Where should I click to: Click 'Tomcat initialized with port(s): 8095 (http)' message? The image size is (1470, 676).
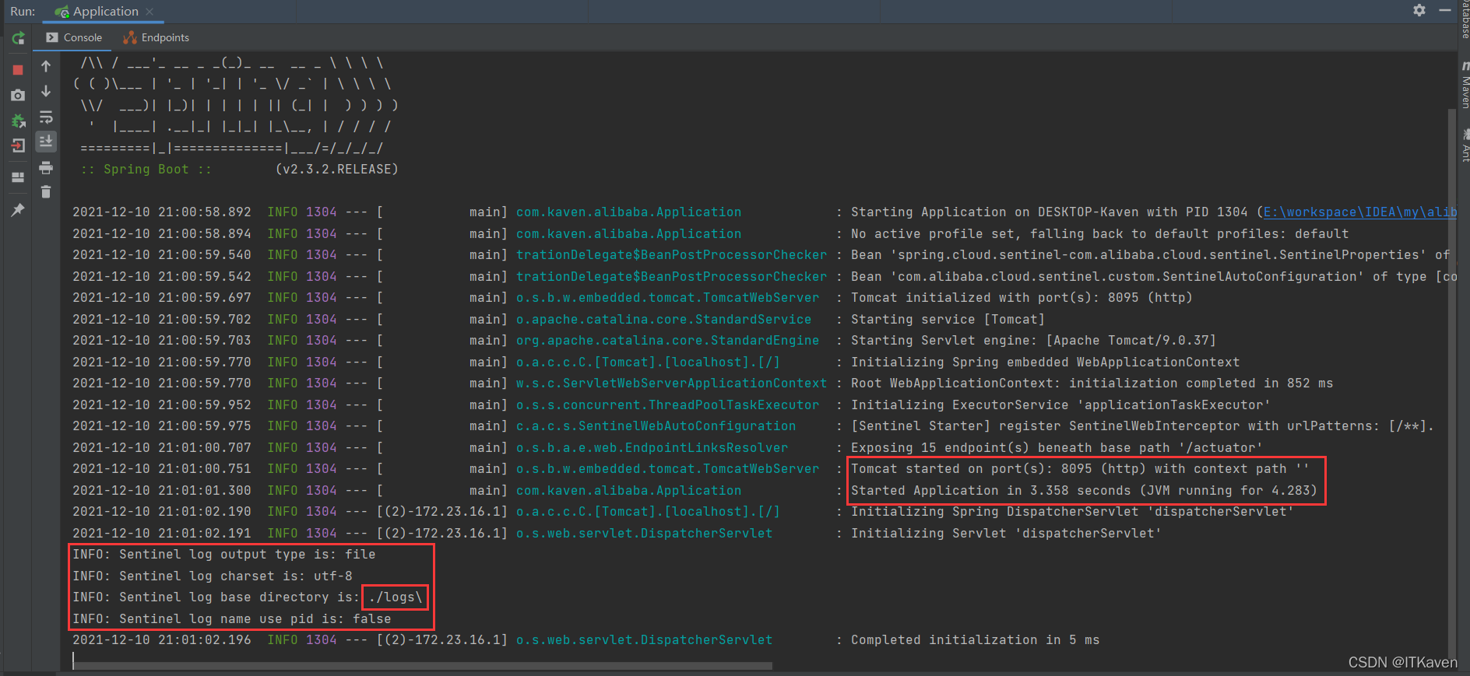click(x=1022, y=298)
